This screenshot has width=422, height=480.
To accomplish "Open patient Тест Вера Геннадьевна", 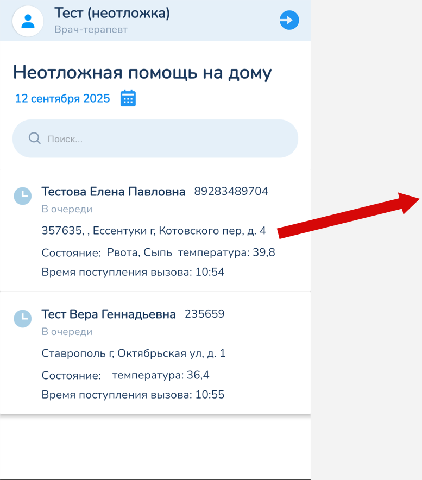I will click(109, 314).
